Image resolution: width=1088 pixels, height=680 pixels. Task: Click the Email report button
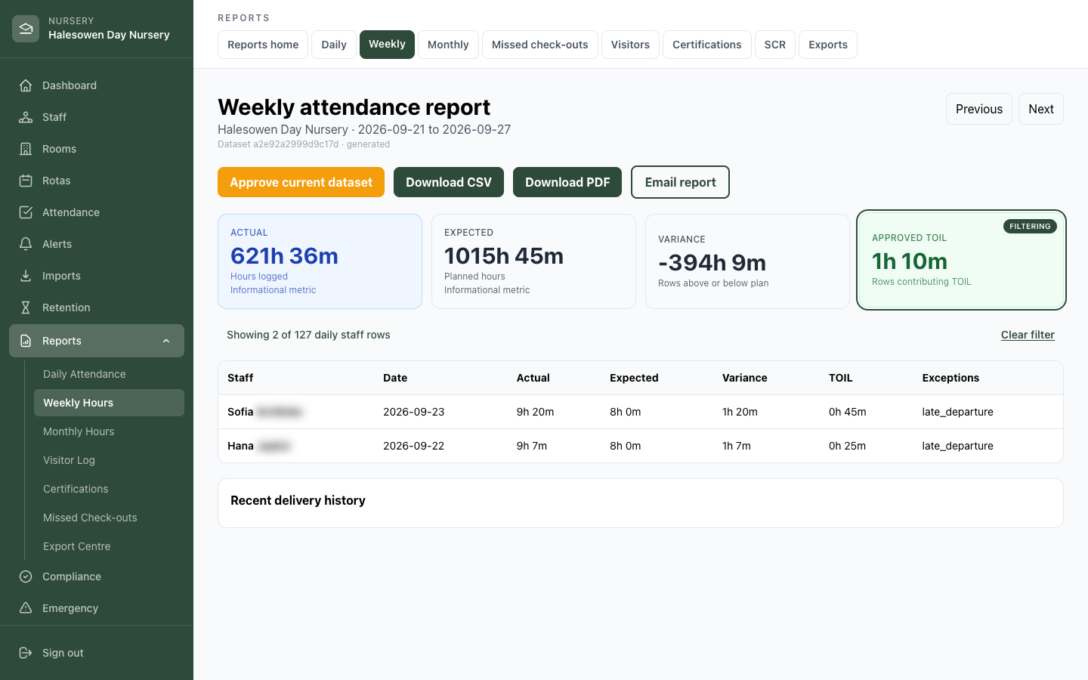pyautogui.click(x=680, y=182)
